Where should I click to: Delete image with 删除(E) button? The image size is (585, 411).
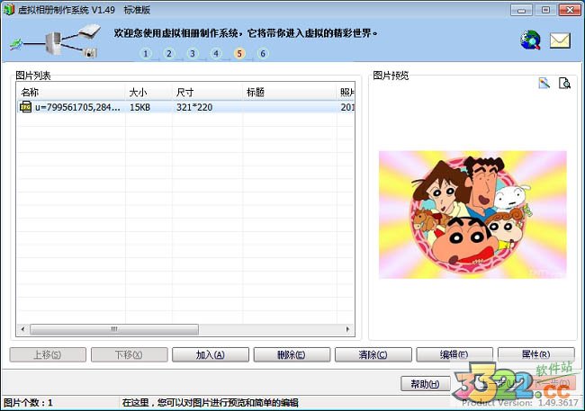click(292, 354)
